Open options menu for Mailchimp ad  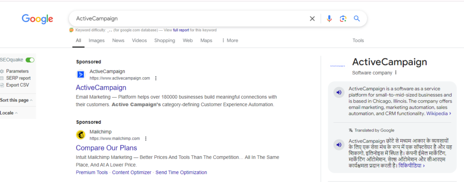pos(145,139)
